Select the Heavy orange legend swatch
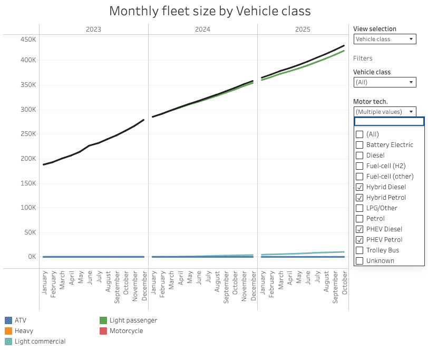 (x=8, y=331)
